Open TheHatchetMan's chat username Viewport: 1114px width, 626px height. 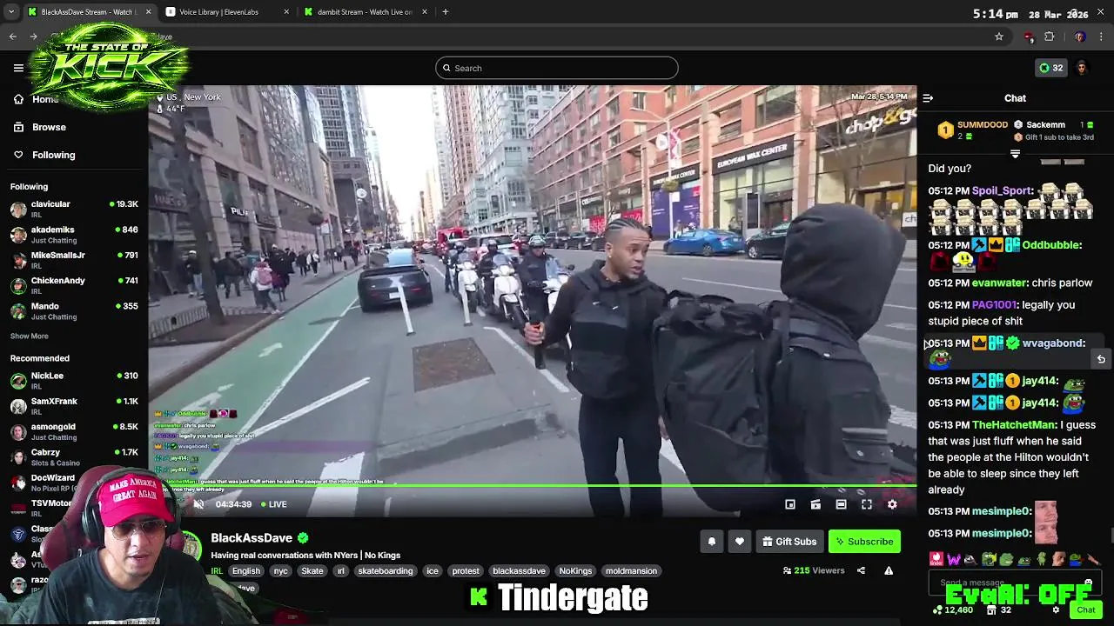[1014, 425]
